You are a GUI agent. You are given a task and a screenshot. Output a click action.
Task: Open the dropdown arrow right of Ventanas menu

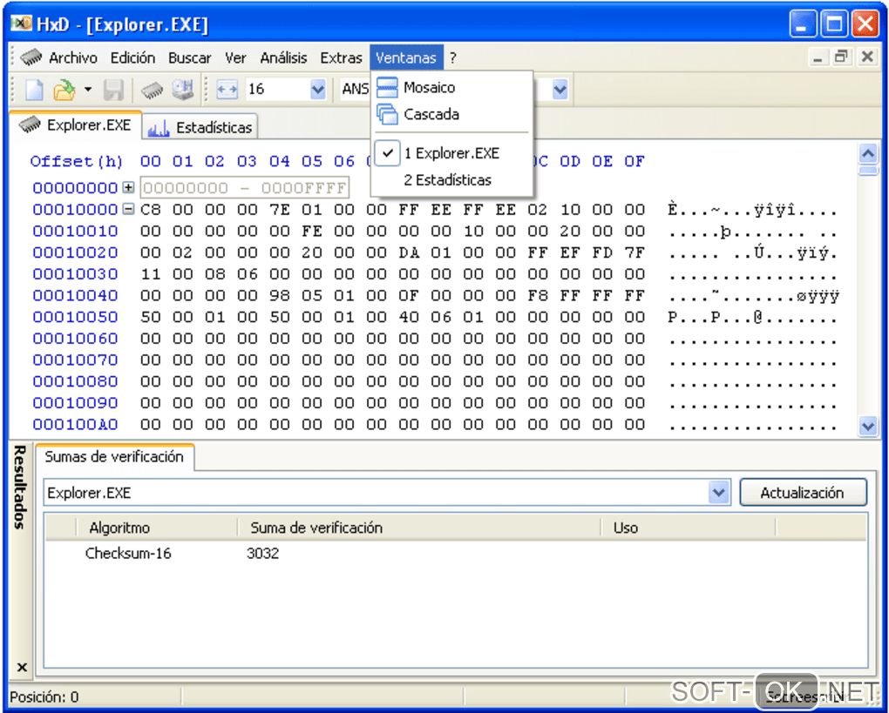point(560,90)
